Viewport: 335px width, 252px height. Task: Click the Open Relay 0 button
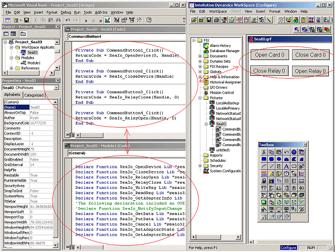click(x=310, y=71)
